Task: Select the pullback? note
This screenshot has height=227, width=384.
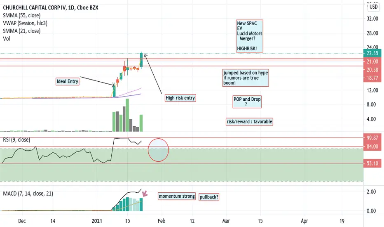Action: click(208, 197)
